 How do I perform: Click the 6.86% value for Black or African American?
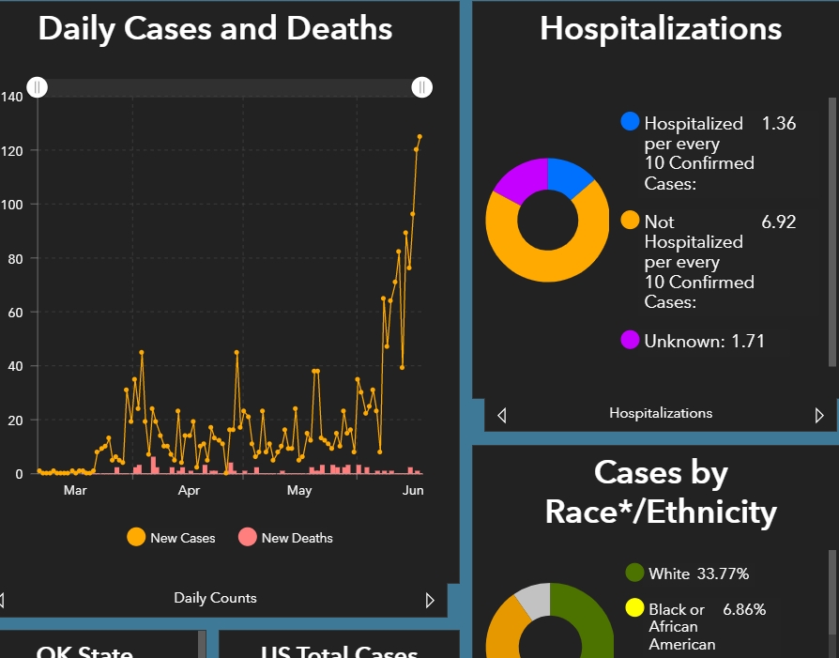pyautogui.click(x=744, y=609)
